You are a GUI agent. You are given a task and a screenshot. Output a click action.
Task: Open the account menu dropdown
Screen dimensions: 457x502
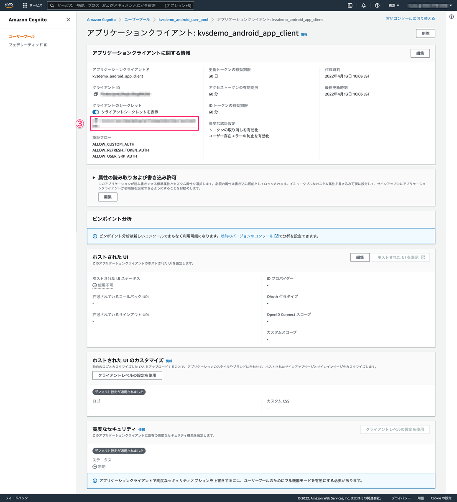click(430, 5)
